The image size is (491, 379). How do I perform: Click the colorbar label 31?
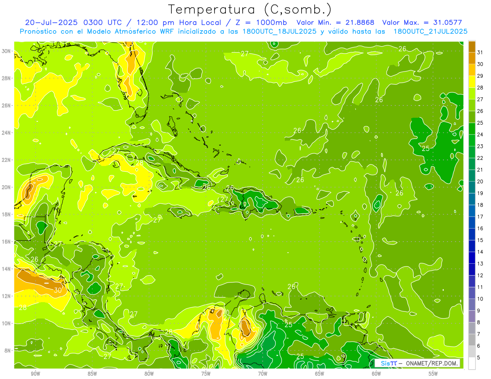click(x=480, y=52)
